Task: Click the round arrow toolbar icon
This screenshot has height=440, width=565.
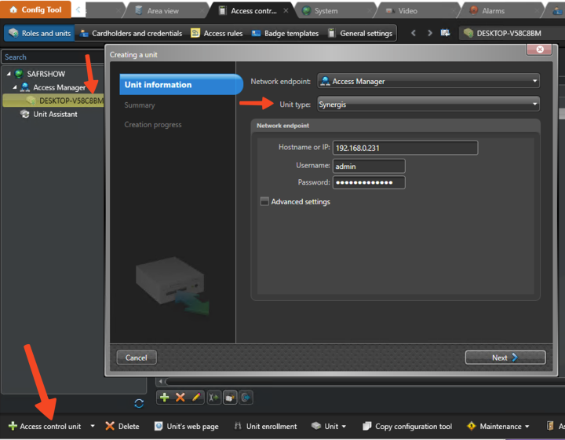Action: (x=246, y=398)
